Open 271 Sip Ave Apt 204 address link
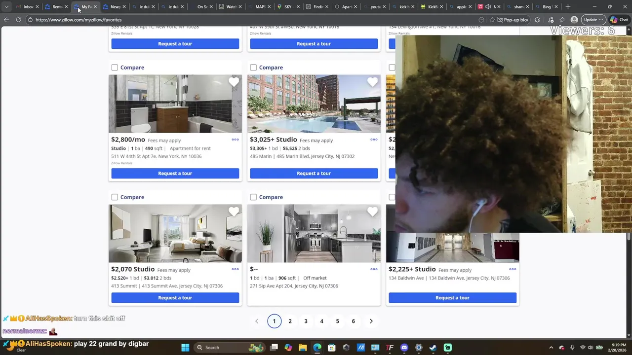 tap(294, 286)
